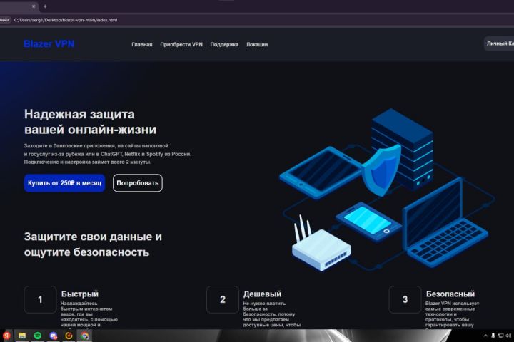Screen dimensions: 514x342
Task: Open the Yandex browser taskbar icon
Action: tap(6, 336)
